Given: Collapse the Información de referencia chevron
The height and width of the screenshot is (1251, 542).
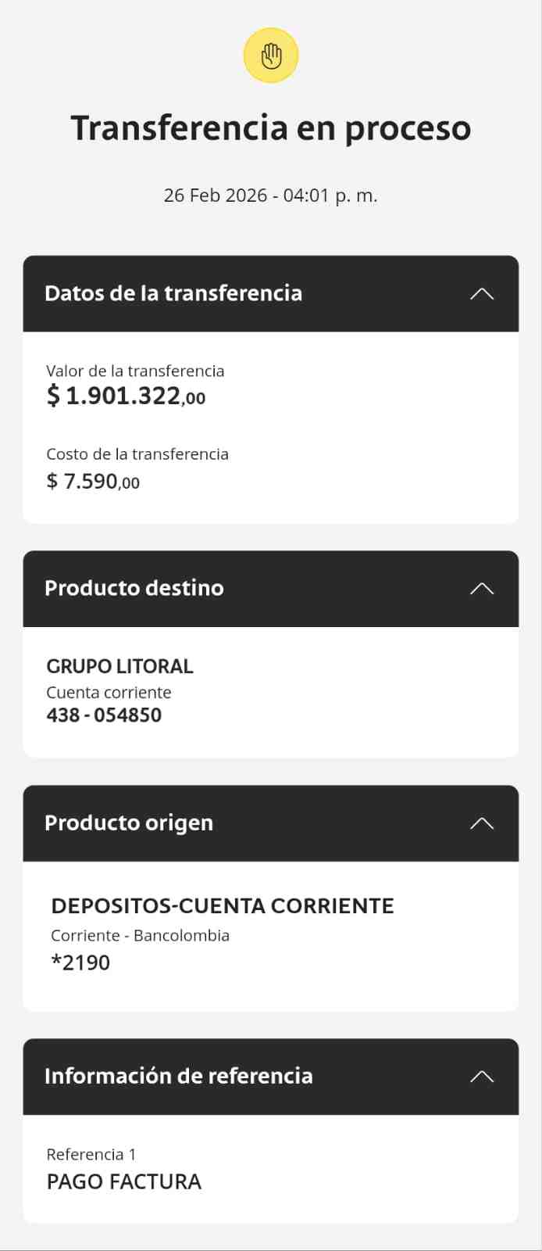Looking at the screenshot, I should (x=482, y=1077).
